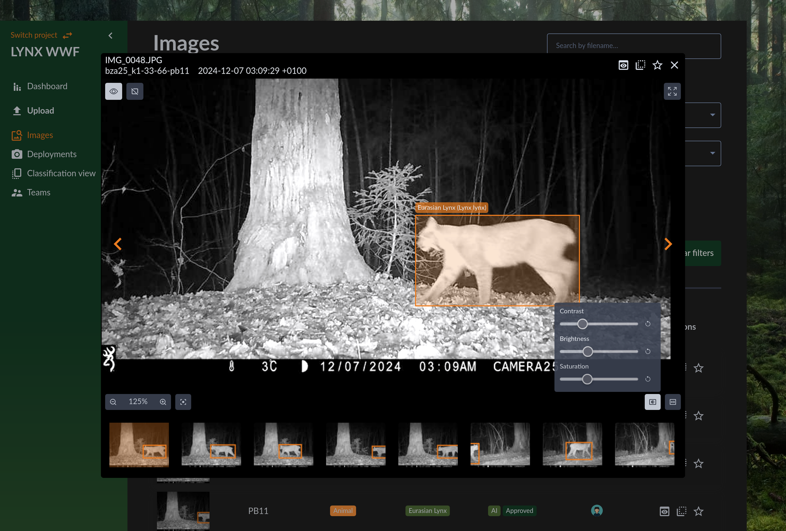Toggle bounding box visibility eye button
Viewport: 786px width, 531px height.
114,91
